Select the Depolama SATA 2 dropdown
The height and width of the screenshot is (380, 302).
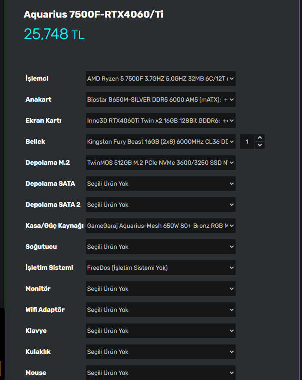coord(161,205)
